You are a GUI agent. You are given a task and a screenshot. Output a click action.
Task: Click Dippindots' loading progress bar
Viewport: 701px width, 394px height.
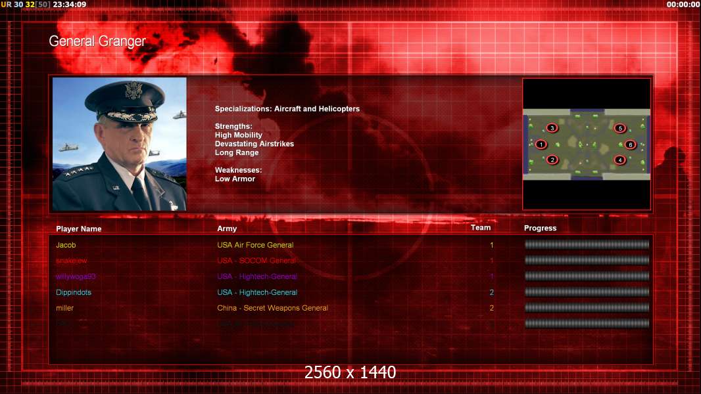(587, 292)
